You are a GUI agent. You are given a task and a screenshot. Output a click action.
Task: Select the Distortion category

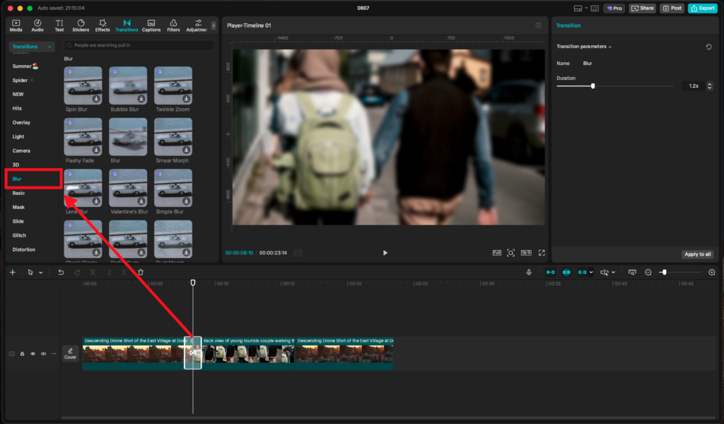[x=23, y=249]
